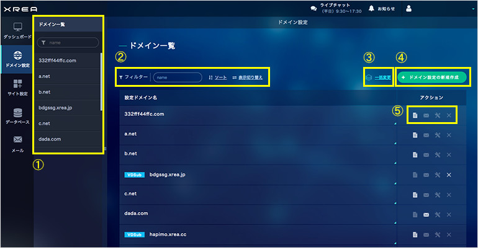Toggle the 表示切り替え display switch
This screenshot has width=478, height=248.
247,77
